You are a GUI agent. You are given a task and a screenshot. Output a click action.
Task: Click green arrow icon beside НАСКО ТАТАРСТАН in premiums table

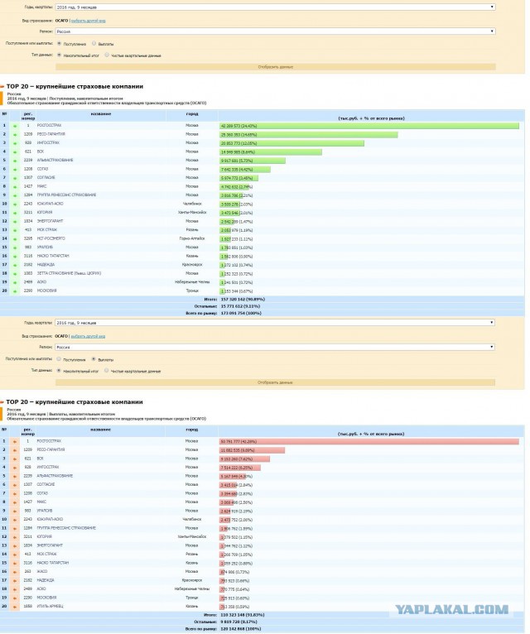pyautogui.click(x=15, y=257)
